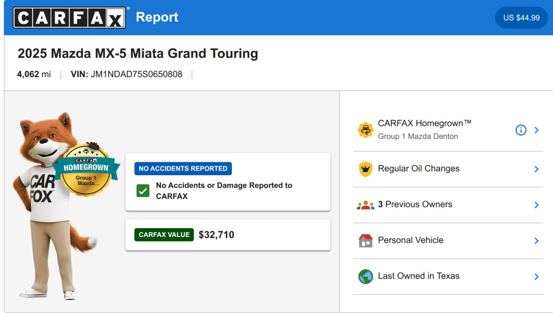Expand the Personal Vehicle chevron
Screen dimensions: 553x313
(536, 240)
